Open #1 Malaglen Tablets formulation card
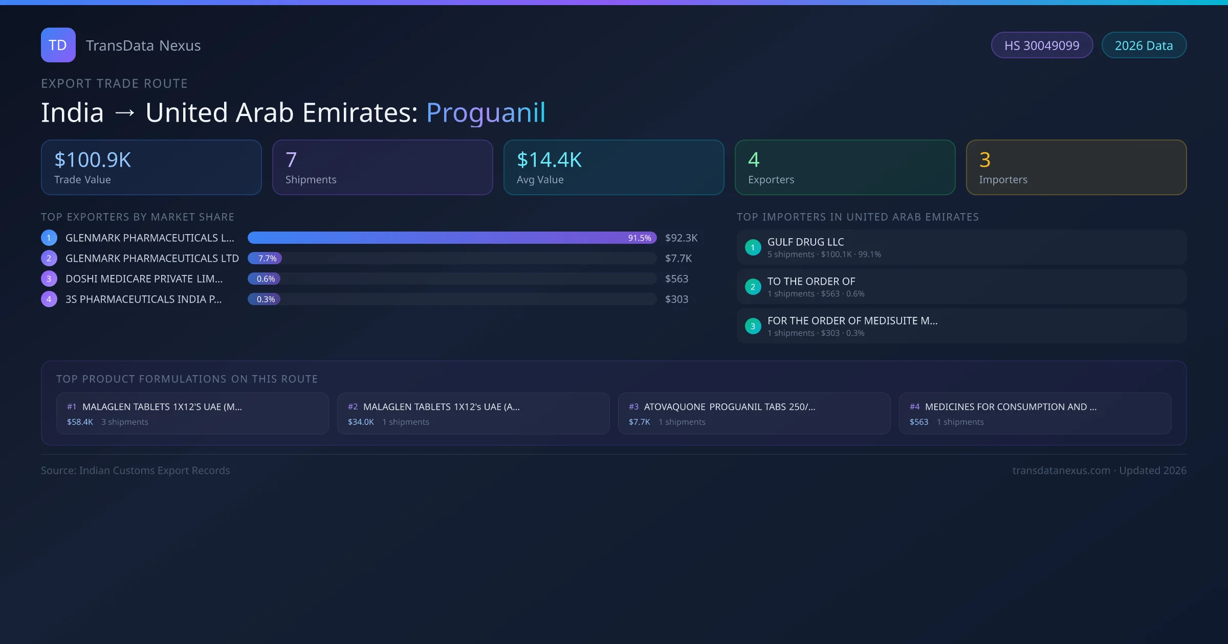Screen dimensions: 1228x644 (x=192, y=413)
